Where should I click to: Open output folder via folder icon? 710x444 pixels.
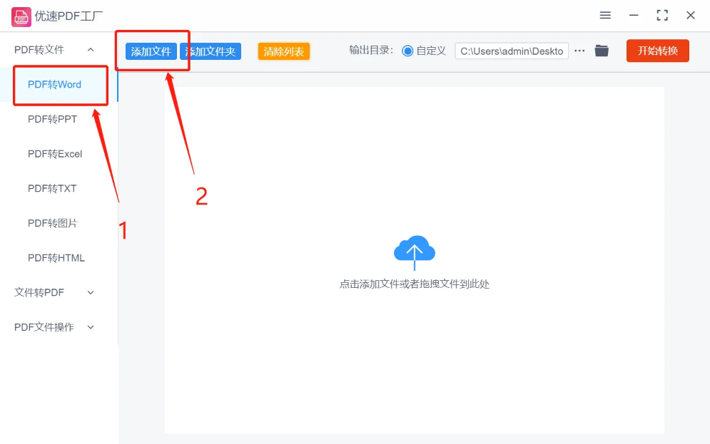coord(602,51)
